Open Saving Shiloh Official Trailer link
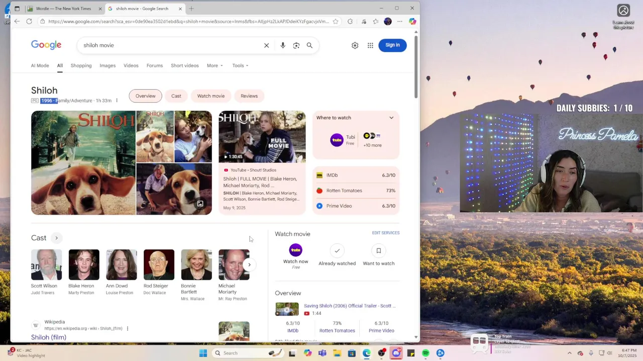 [350, 306]
